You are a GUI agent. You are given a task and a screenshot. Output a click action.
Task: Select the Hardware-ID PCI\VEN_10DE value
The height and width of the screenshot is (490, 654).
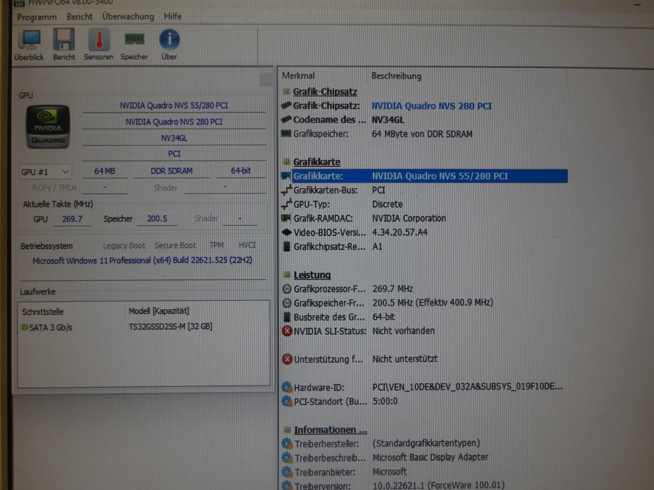pyautogui.click(x=467, y=387)
